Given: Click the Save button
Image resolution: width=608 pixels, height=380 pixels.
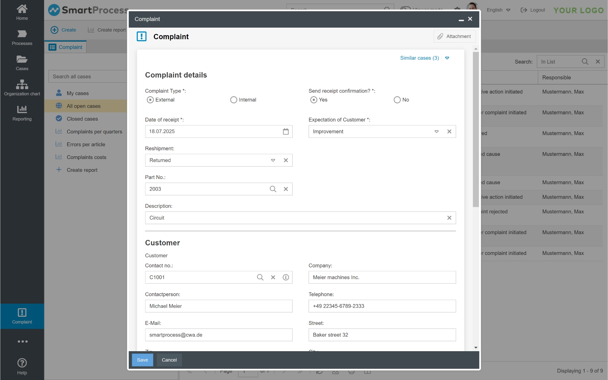Looking at the screenshot, I should point(142,360).
